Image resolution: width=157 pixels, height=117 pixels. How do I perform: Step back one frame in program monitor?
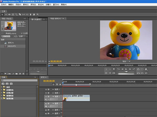122,69
